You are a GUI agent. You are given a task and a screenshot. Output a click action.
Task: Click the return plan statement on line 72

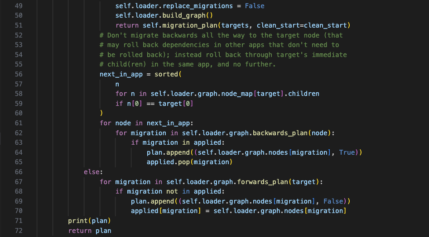tap(90, 231)
